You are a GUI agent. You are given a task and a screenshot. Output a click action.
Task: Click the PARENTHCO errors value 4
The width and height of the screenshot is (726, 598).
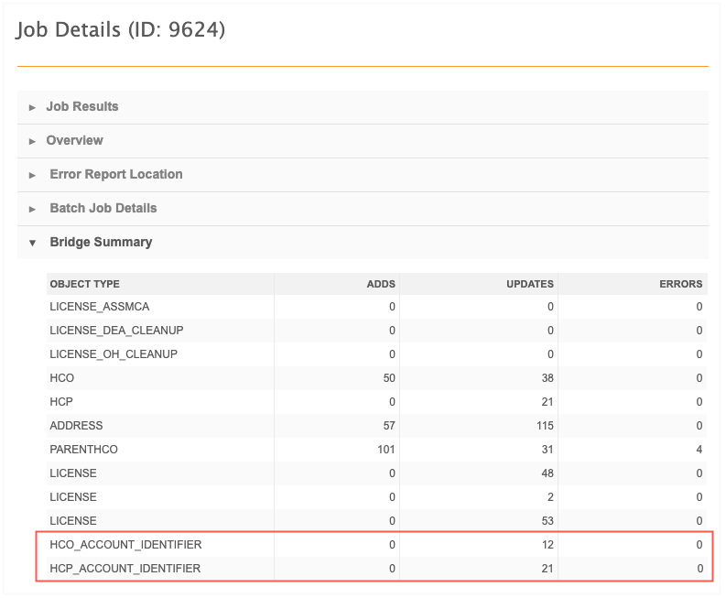click(699, 450)
